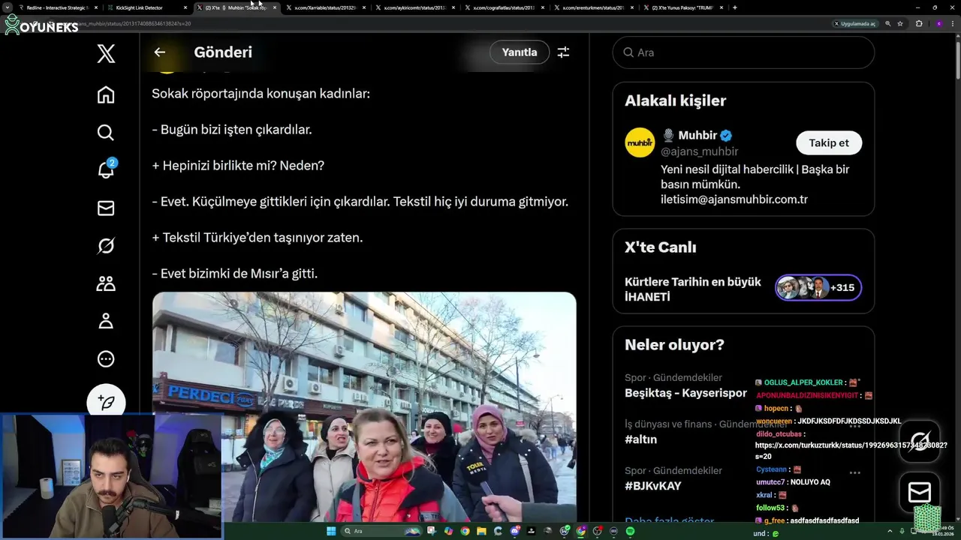Open zoom magnifier icon in address bar

point(888,24)
